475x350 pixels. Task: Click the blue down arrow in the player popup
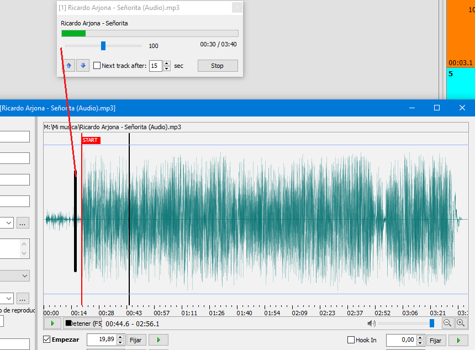[x=83, y=66]
